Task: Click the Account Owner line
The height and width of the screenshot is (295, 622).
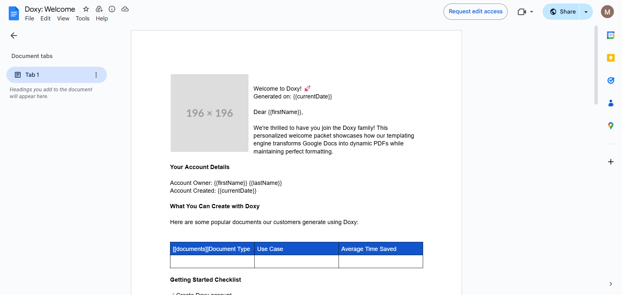Action: pos(226,183)
